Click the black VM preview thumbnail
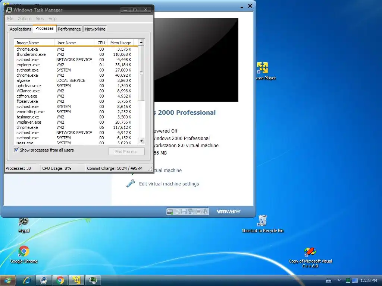The height and width of the screenshot is (286, 382). pos(196,60)
